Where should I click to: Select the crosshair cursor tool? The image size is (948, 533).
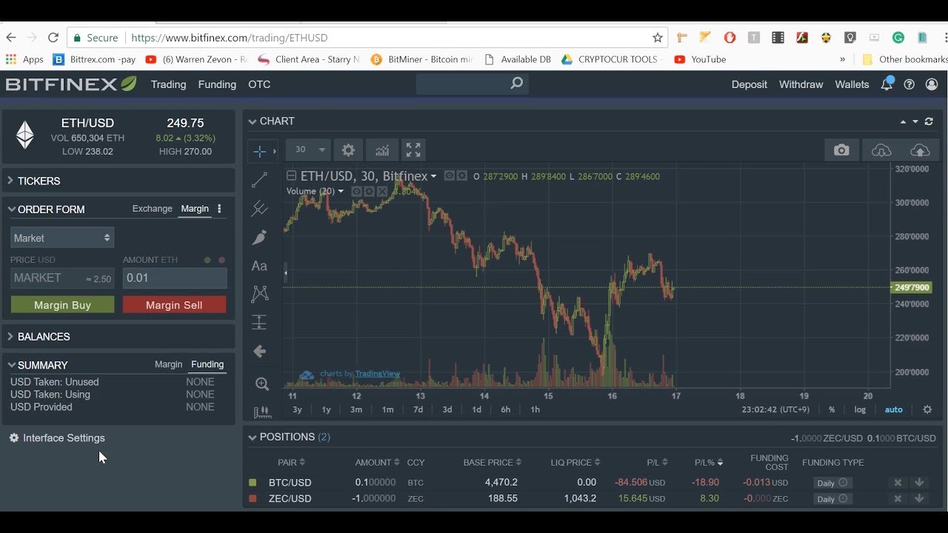click(x=259, y=151)
